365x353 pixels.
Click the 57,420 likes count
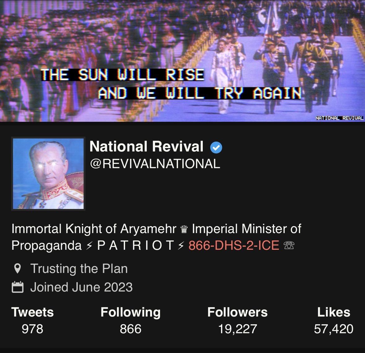pos(334,329)
